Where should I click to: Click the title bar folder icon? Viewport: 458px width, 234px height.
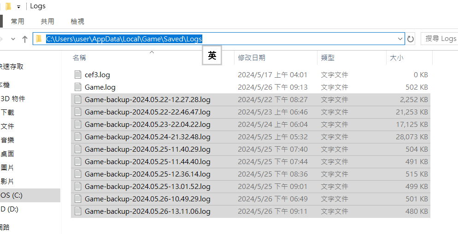click(x=8, y=6)
